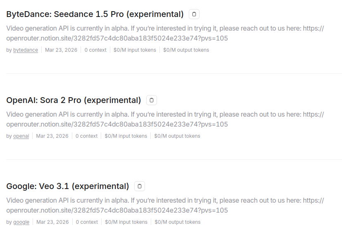Click "0 context" under Seedance 1.5 Pro
This screenshot has width=342, height=237.
[95, 50]
